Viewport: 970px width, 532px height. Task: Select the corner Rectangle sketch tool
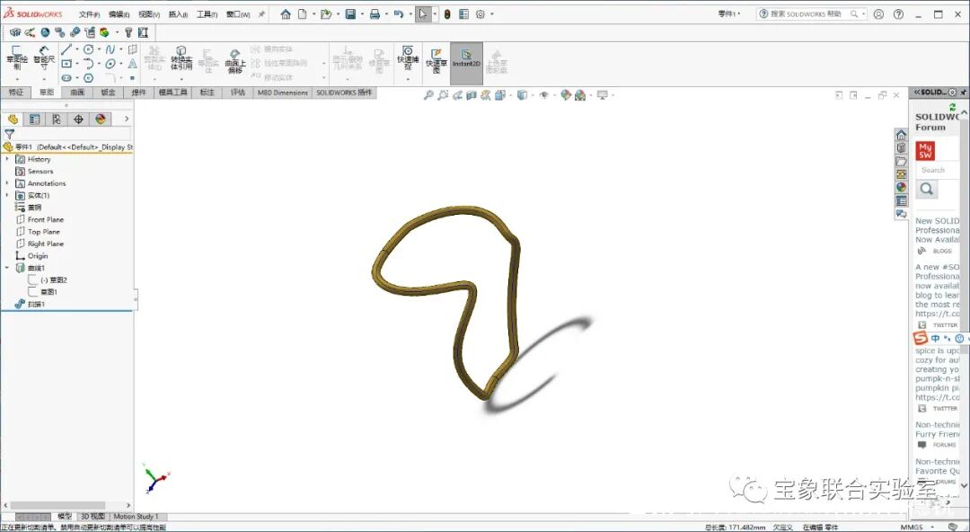click(66, 64)
